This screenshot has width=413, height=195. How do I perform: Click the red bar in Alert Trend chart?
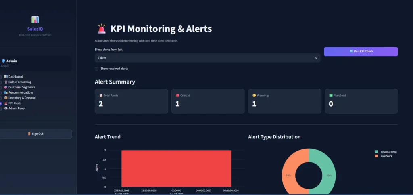click(176, 168)
